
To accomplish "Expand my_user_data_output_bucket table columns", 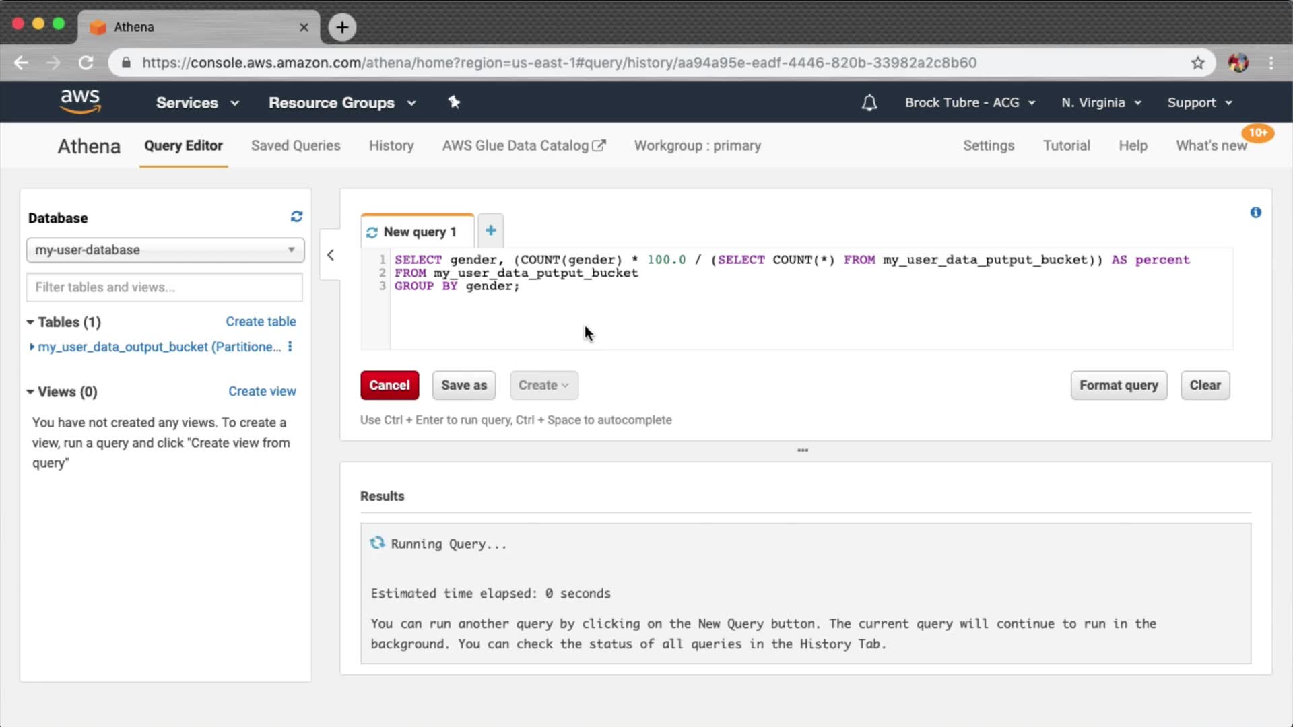I will (x=32, y=347).
